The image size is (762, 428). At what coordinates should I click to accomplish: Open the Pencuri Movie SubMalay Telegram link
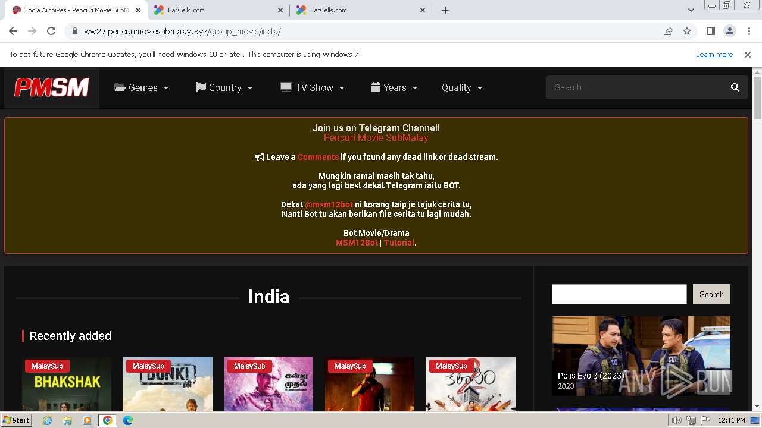click(x=376, y=137)
